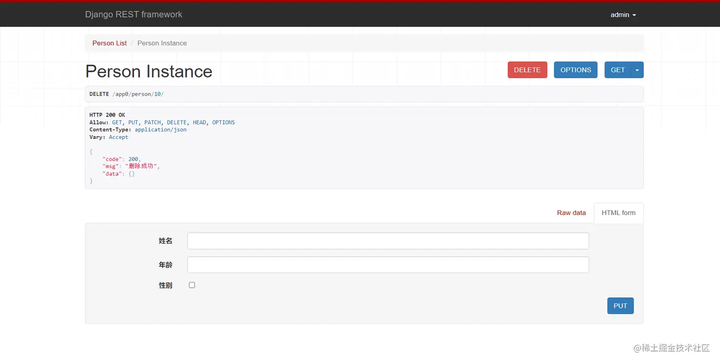Image resolution: width=720 pixels, height=363 pixels.
Task: Submit the form with PUT button
Action: [x=620, y=306]
